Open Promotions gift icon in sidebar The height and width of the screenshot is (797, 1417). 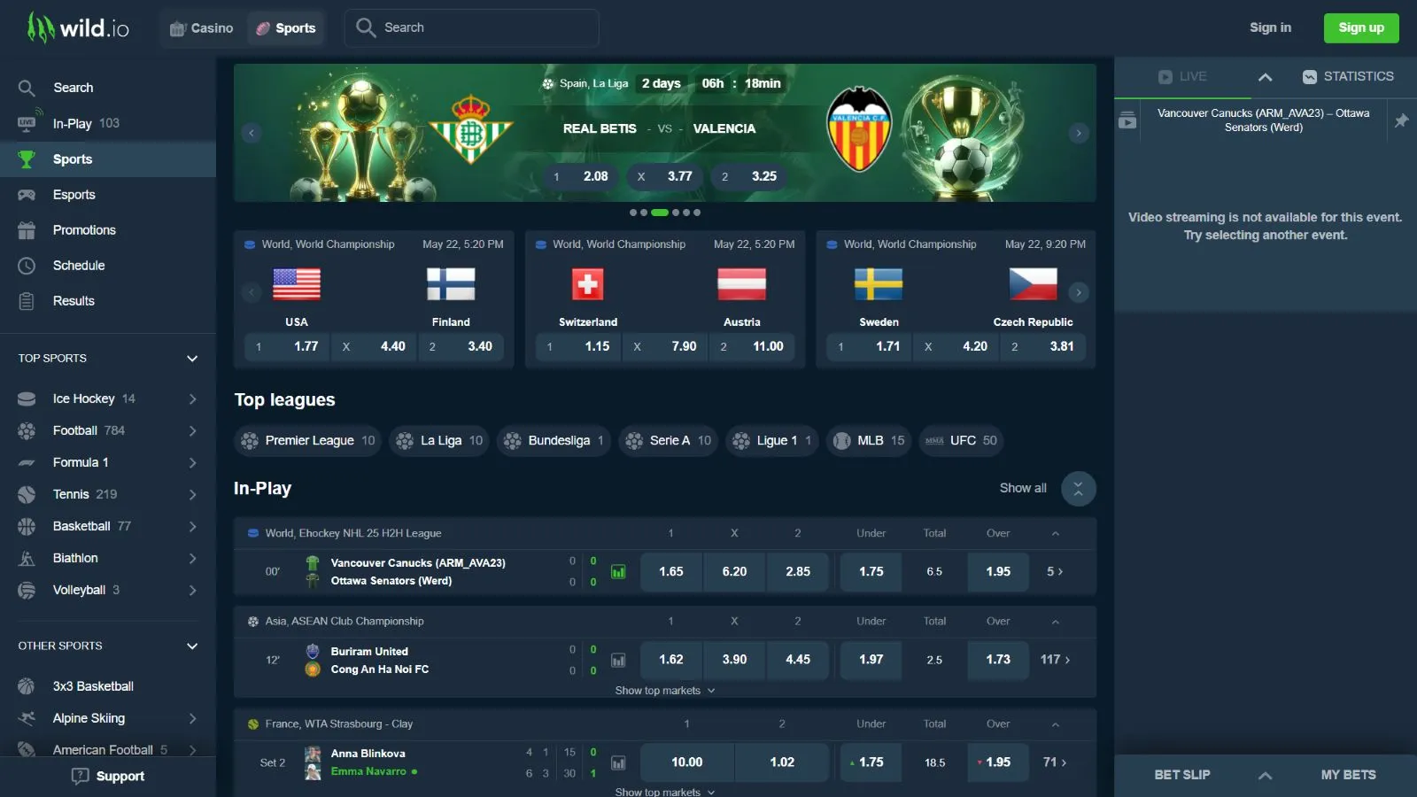(x=27, y=230)
